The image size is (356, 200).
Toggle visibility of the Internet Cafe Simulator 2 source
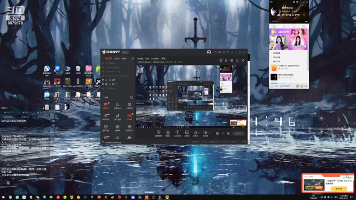103,76
